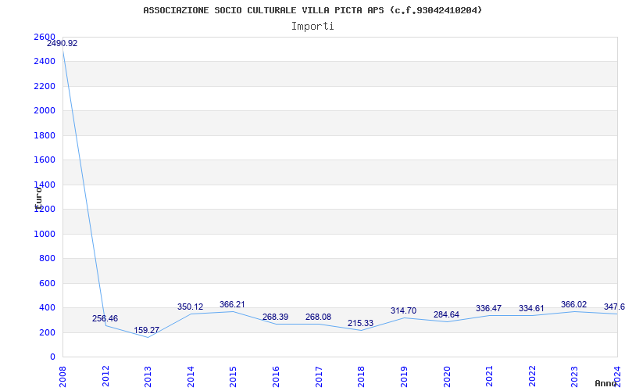Click the data label 366.02
Image resolution: width=625 pixels, height=391 pixels.
[574, 305]
